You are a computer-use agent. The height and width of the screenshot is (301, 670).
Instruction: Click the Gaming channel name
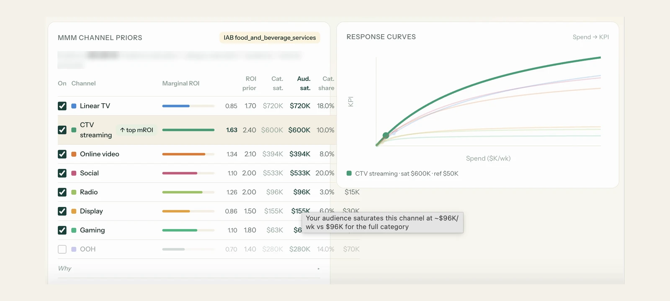(93, 230)
